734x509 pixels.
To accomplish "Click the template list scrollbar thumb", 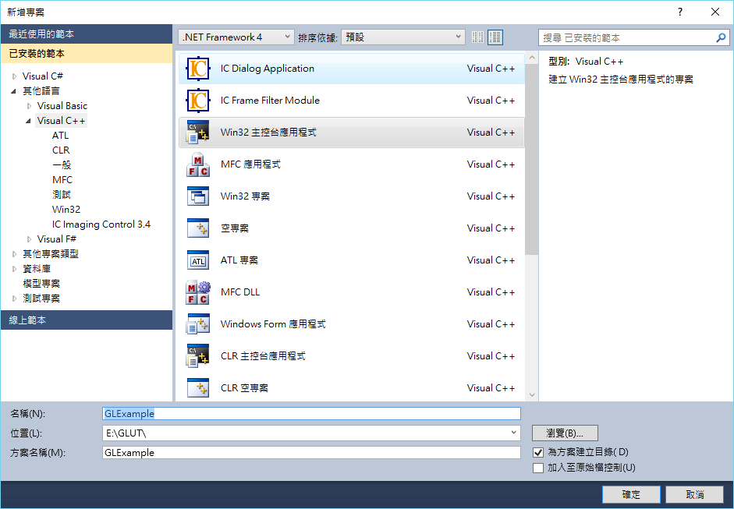I will pyautogui.click(x=531, y=160).
